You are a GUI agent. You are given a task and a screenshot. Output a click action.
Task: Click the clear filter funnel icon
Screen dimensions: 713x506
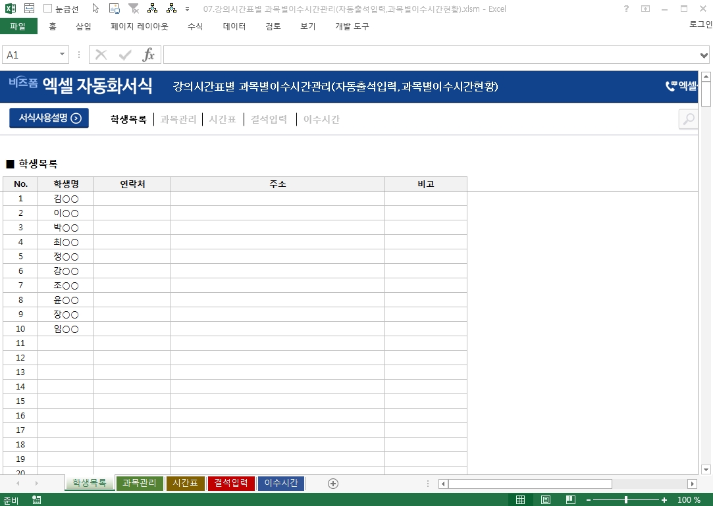tap(134, 9)
